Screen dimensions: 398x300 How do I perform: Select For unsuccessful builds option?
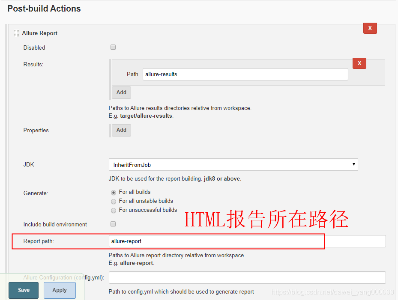[x=114, y=211]
